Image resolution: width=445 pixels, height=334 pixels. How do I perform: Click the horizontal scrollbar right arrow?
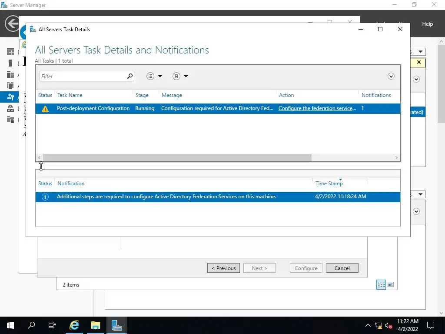click(396, 157)
